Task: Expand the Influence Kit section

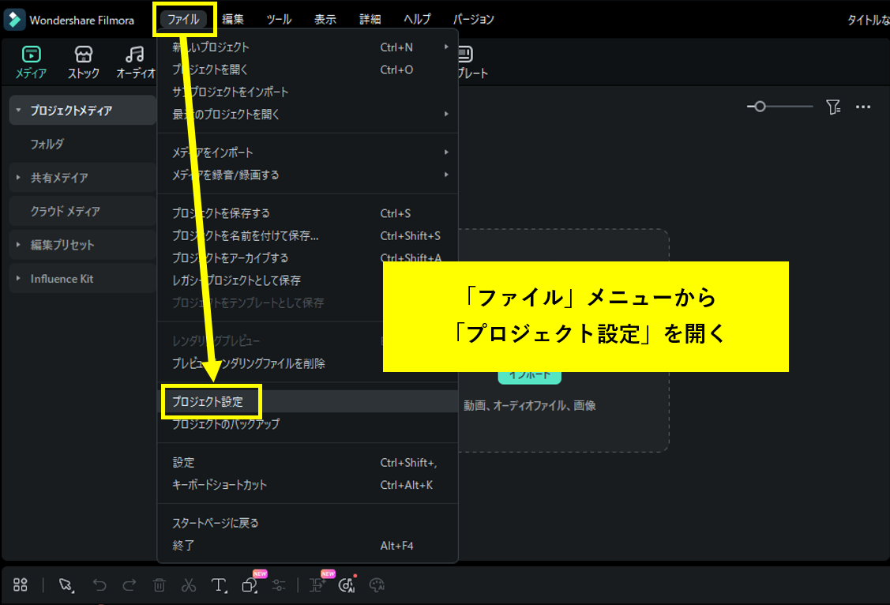Action: [x=62, y=278]
